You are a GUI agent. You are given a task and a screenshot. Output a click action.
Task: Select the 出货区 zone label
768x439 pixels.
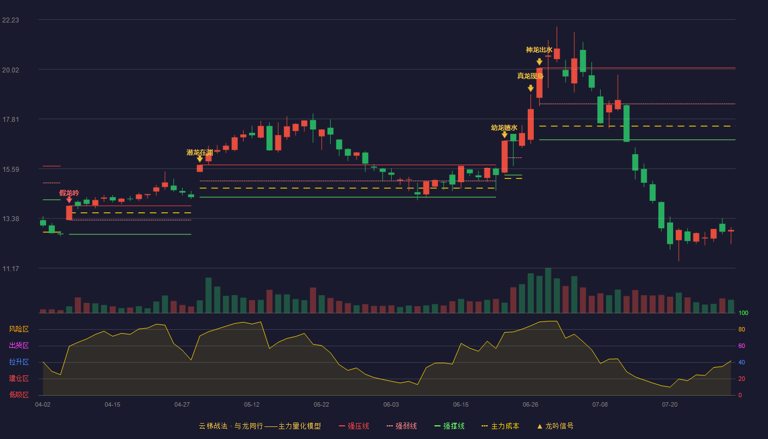19,346
